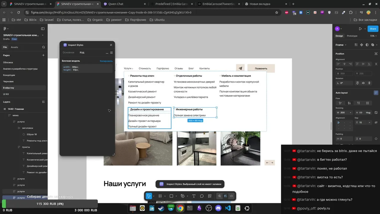Image resolution: width=380 pixels, height=214 pixels.
Task: Toggle individual padding icon
Action: click(x=376, y=139)
